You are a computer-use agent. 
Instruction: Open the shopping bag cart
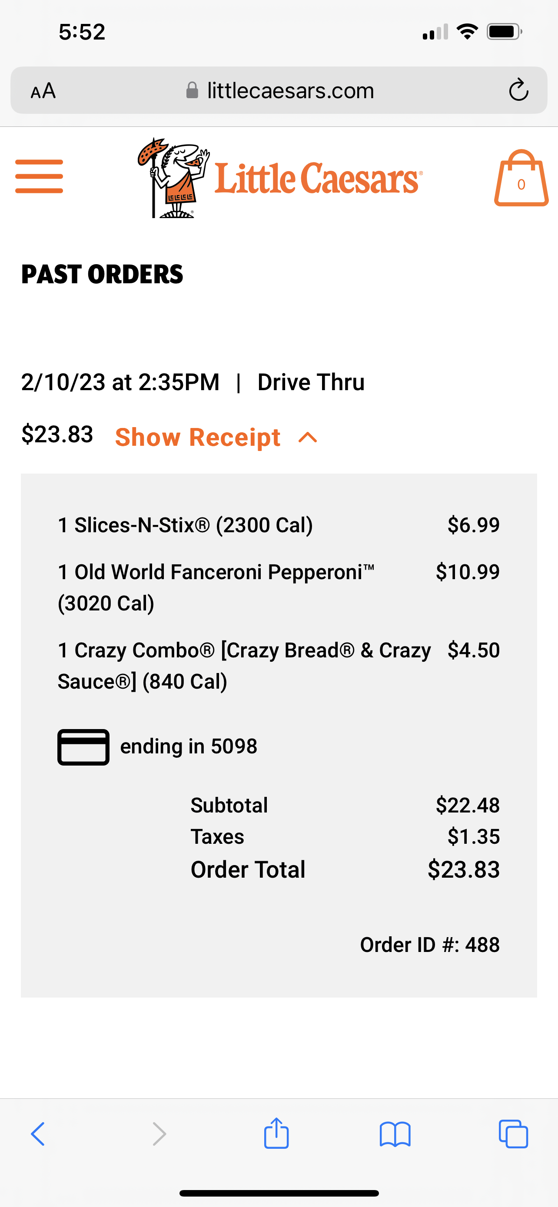pos(521,179)
